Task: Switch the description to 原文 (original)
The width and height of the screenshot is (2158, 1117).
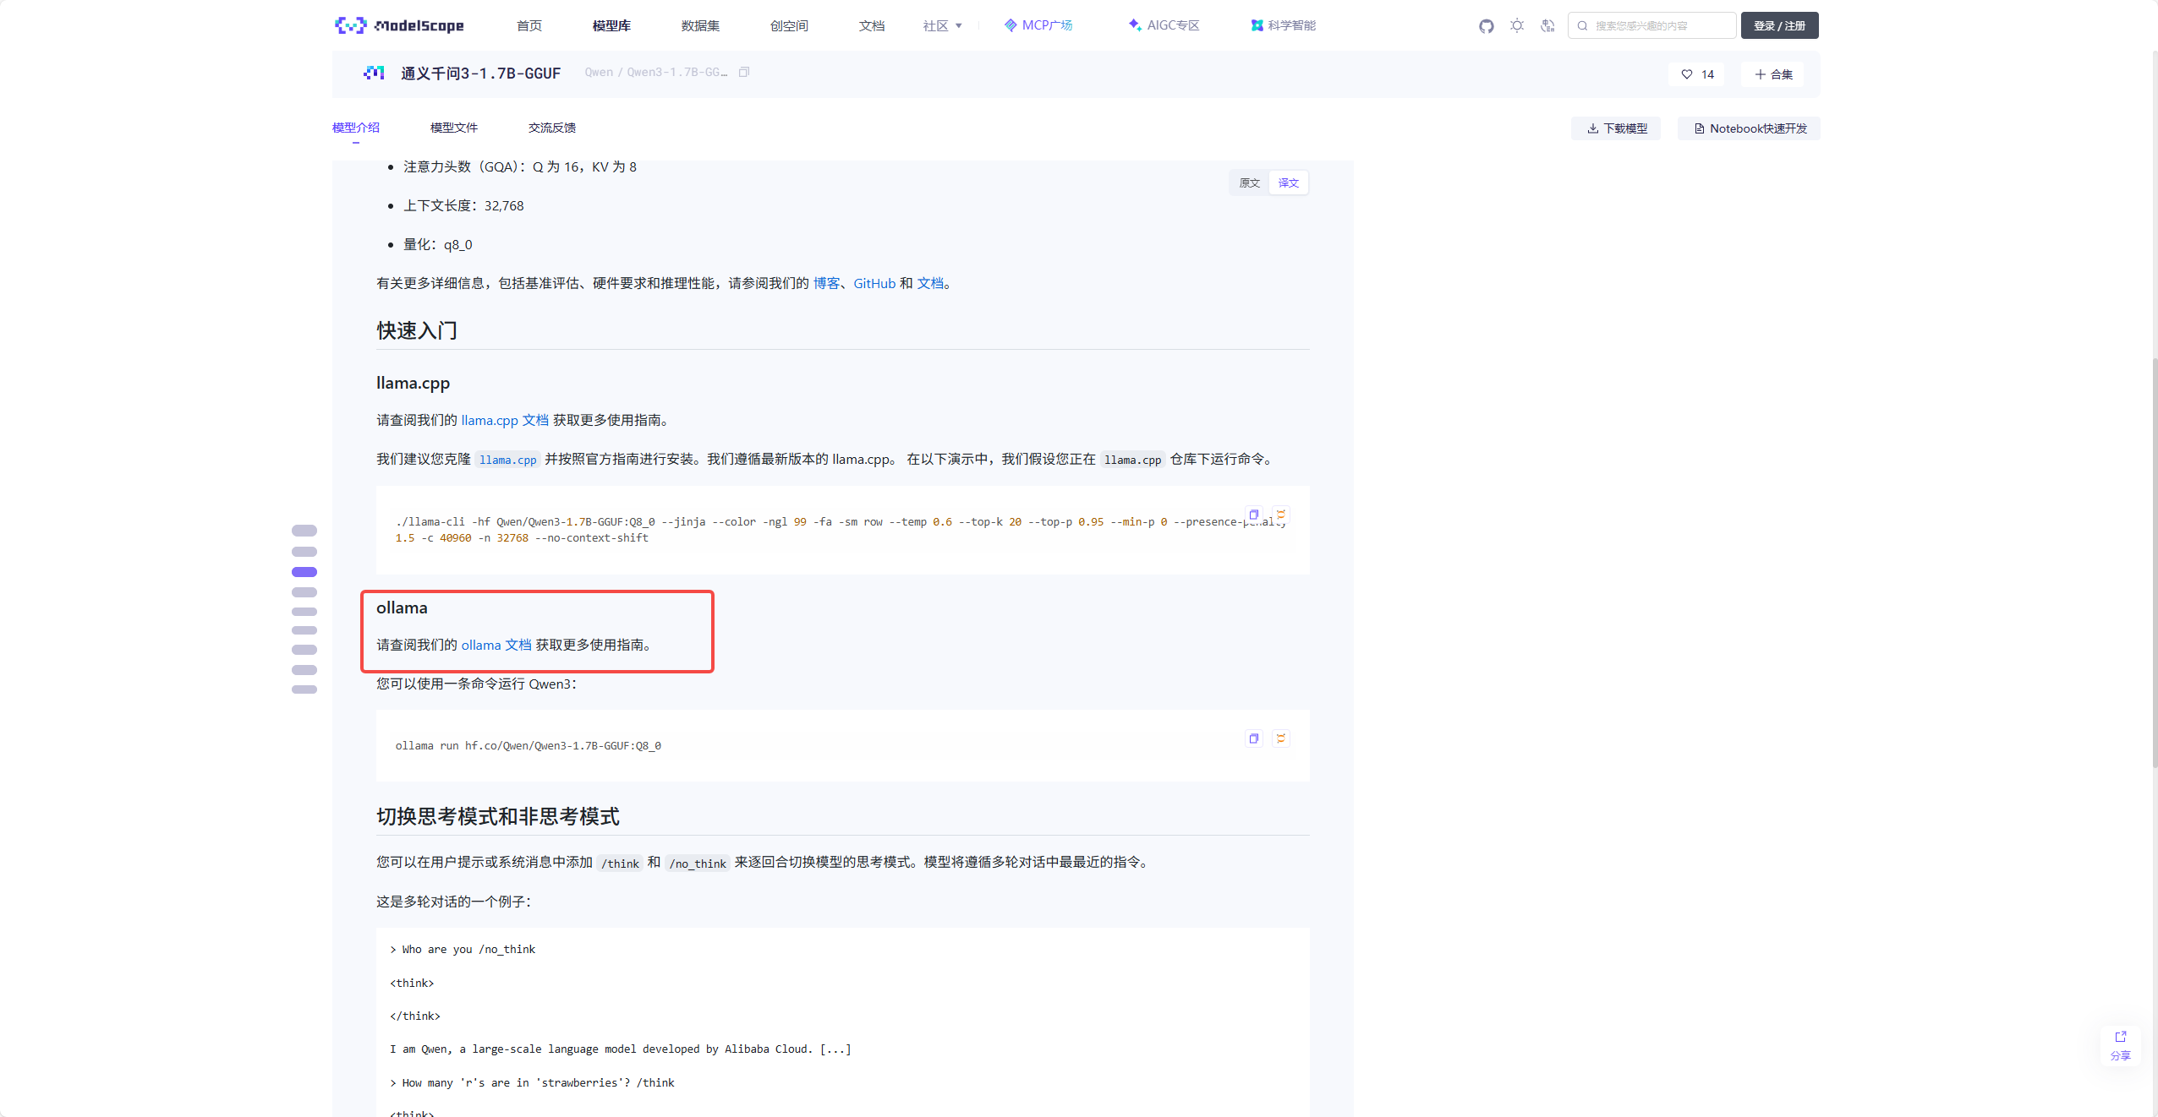Action: [1249, 183]
